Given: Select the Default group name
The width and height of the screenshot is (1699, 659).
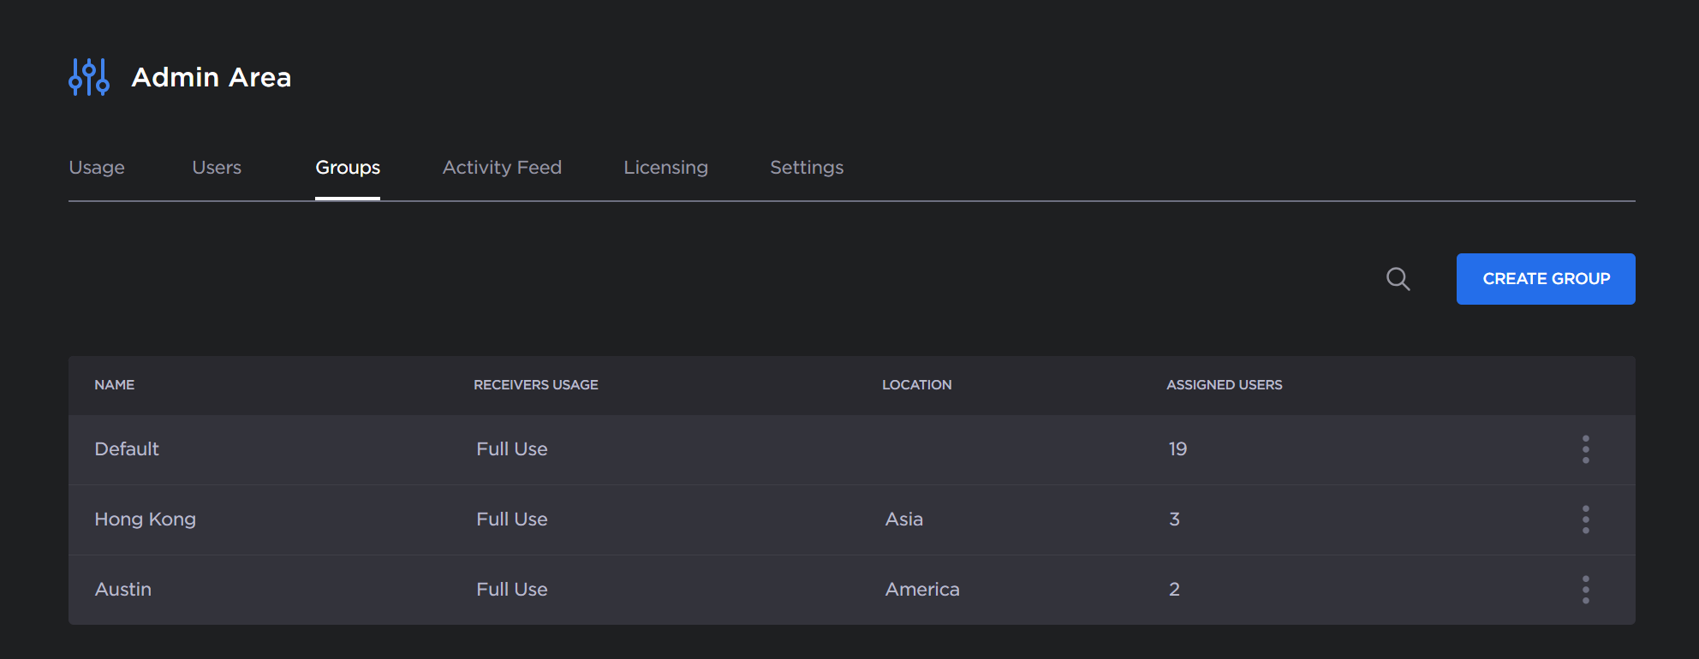Looking at the screenshot, I should [x=127, y=449].
